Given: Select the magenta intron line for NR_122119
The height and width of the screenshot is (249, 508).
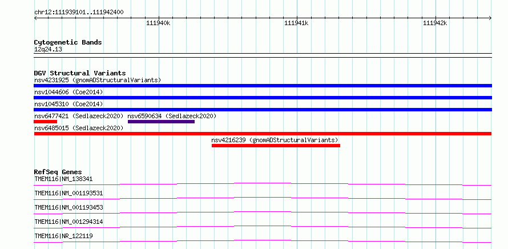Looking at the screenshot, I should (263, 241).
